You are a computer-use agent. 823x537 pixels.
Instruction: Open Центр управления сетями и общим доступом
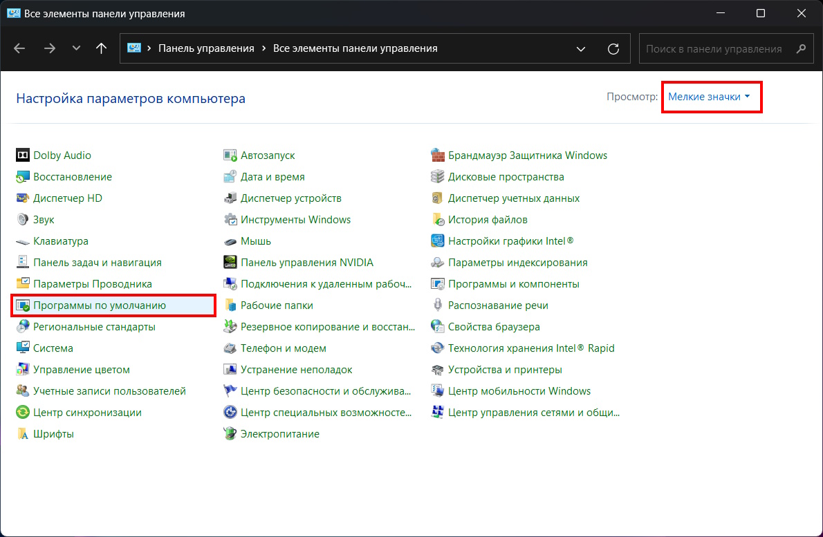coord(533,412)
